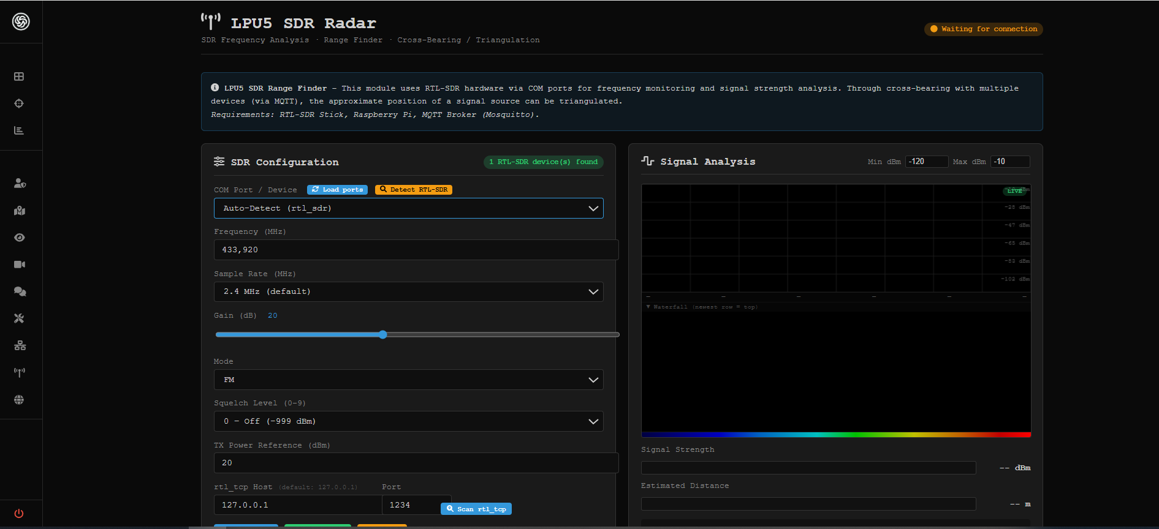Click the Frequency (MHz) input field
Image resolution: width=1159 pixels, height=529 pixels.
coord(416,250)
